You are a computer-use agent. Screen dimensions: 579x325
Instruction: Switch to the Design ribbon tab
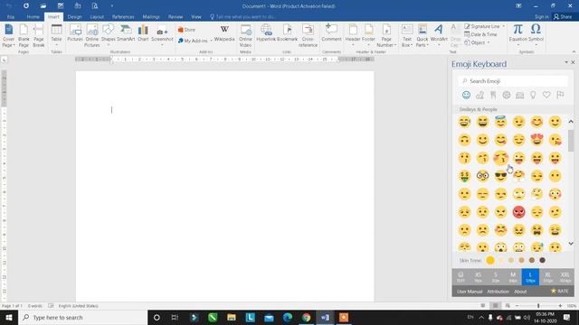(x=74, y=17)
